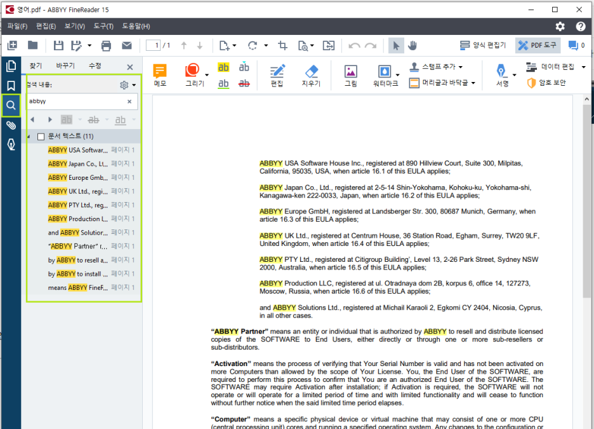Open the Pages panel in the sidebar
This screenshot has height=429, width=594.
tap(11, 66)
